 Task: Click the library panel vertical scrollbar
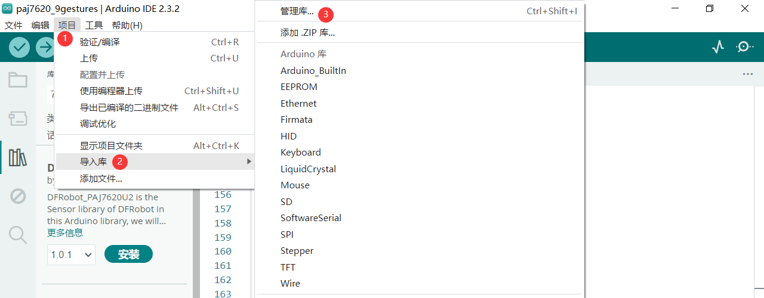point(196,243)
